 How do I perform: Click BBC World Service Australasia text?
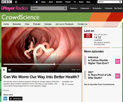pos(102,44)
